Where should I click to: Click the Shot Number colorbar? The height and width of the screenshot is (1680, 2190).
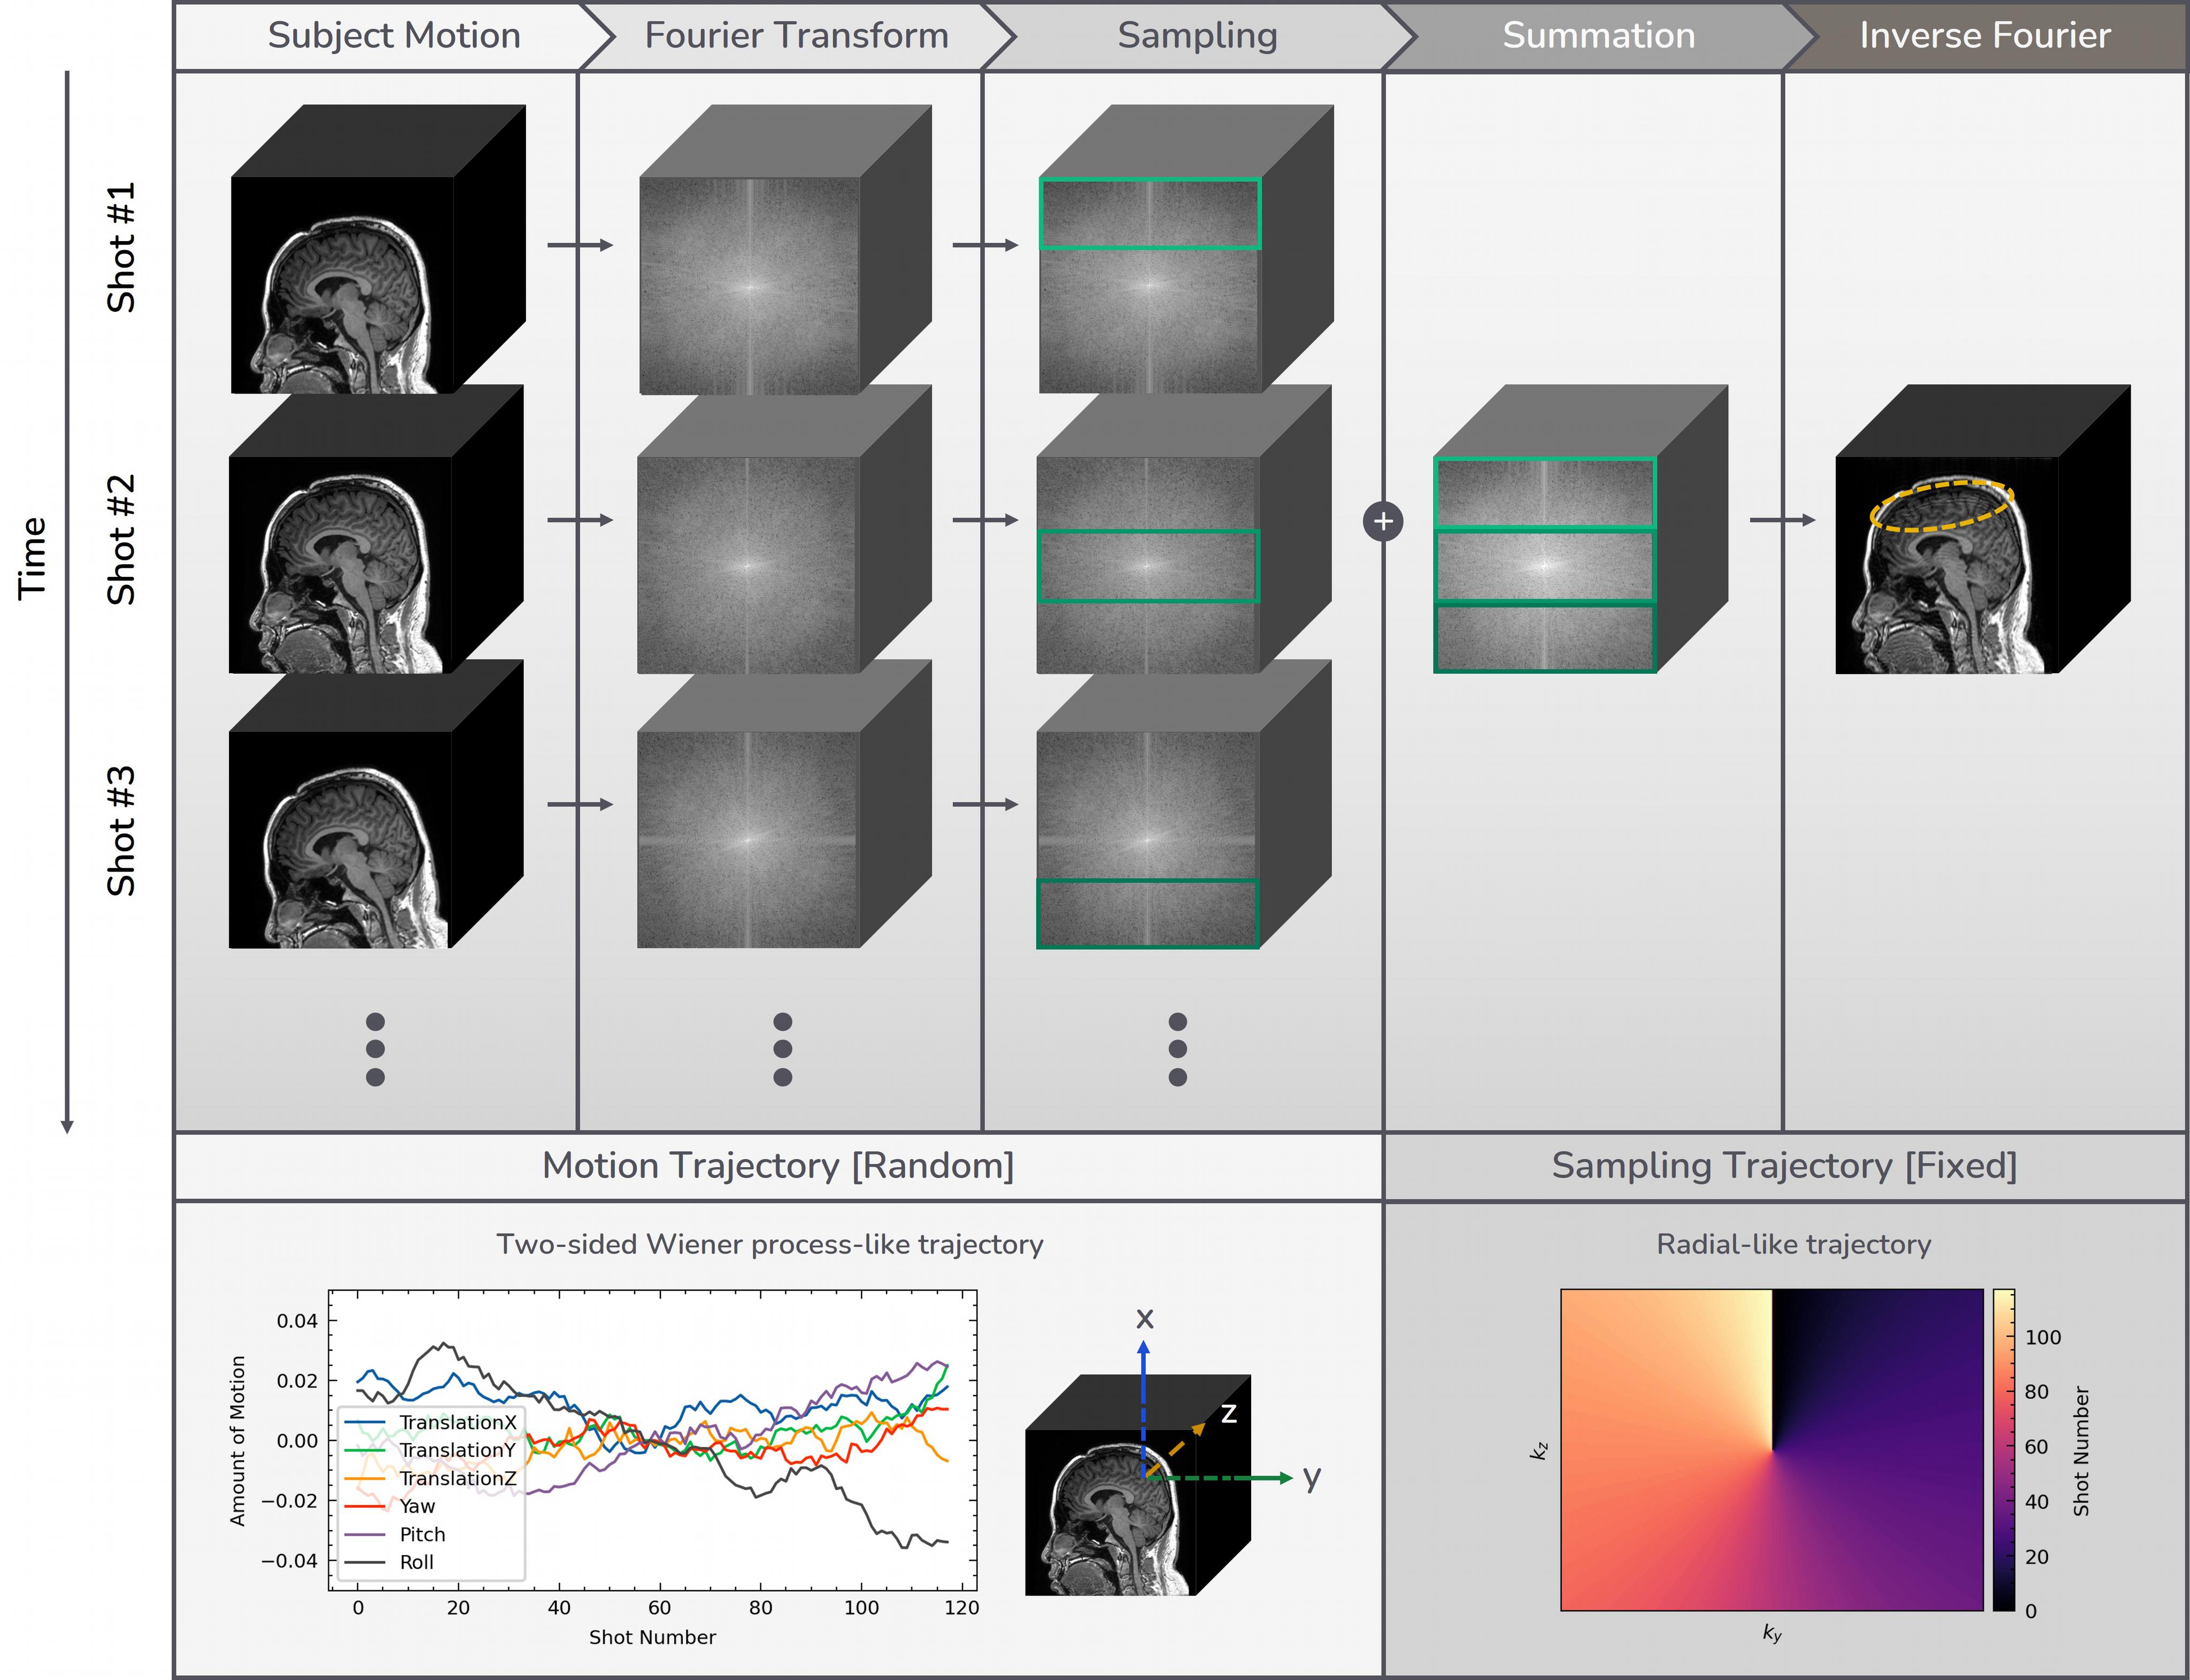point(2003,1450)
